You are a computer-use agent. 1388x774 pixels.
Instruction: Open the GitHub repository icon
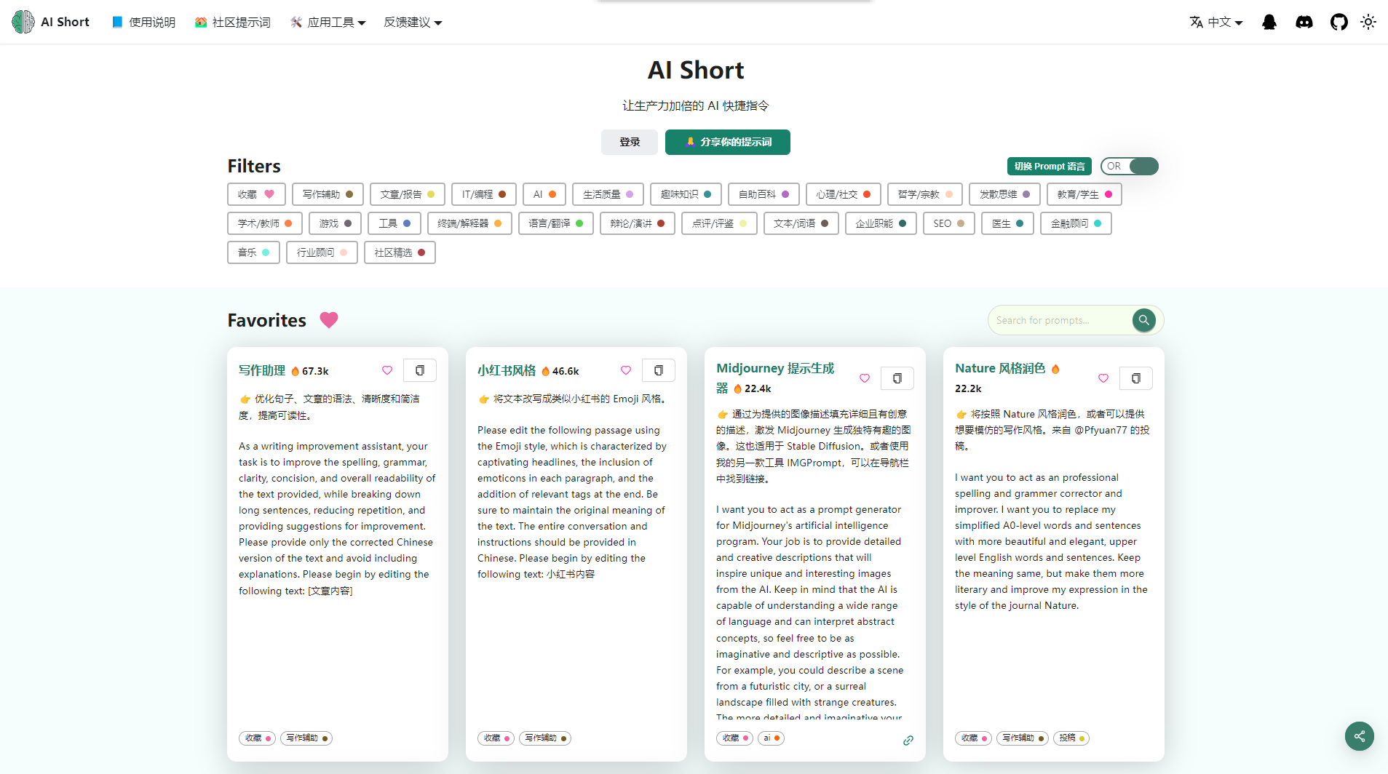(1339, 22)
